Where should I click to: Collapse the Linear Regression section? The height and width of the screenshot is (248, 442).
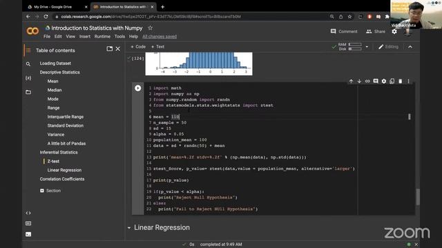(129, 228)
